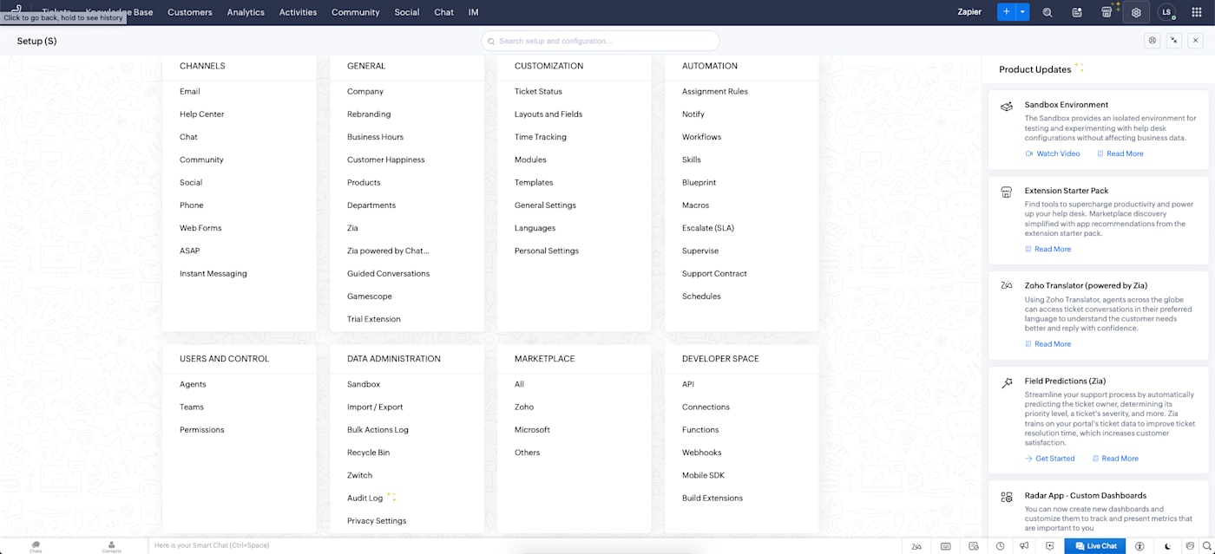Open the Chats icon in bottom bar
Screen dimensions: 1215x554
click(36, 546)
